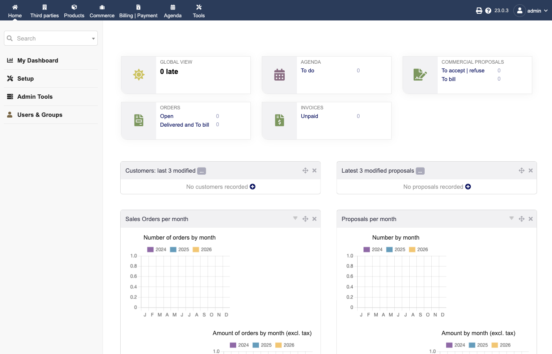The height and width of the screenshot is (354, 552).
Task: Open the 'Open' orders link
Action: [x=167, y=116]
